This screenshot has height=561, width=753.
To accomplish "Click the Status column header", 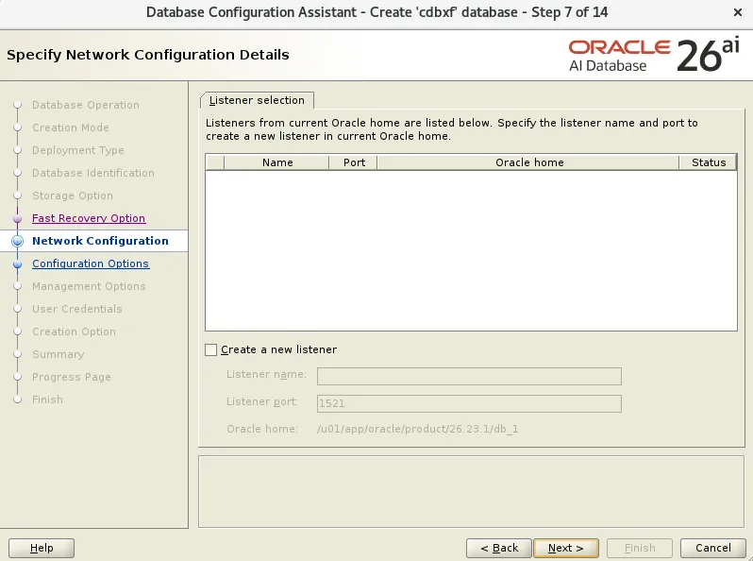I will pyautogui.click(x=709, y=162).
